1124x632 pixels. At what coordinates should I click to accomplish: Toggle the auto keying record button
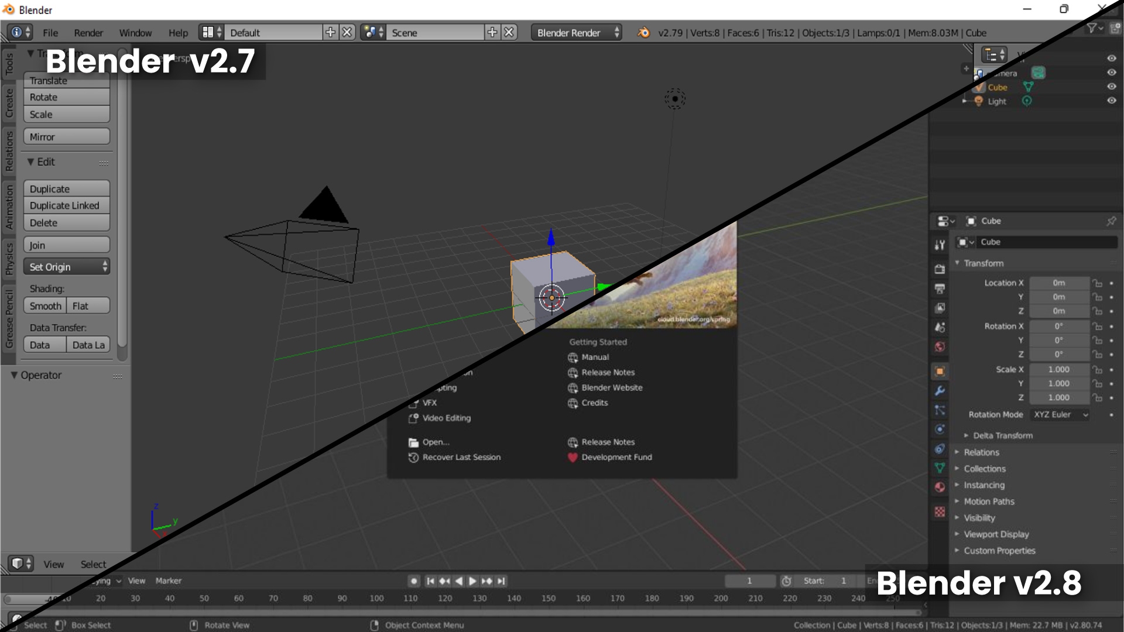[x=414, y=581]
